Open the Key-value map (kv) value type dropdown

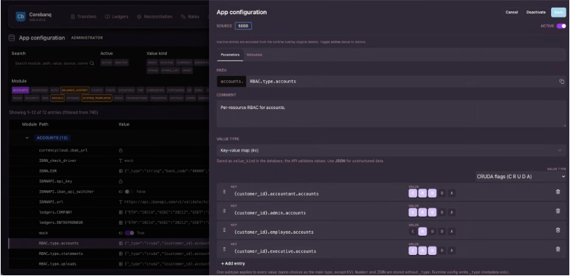(391, 150)
